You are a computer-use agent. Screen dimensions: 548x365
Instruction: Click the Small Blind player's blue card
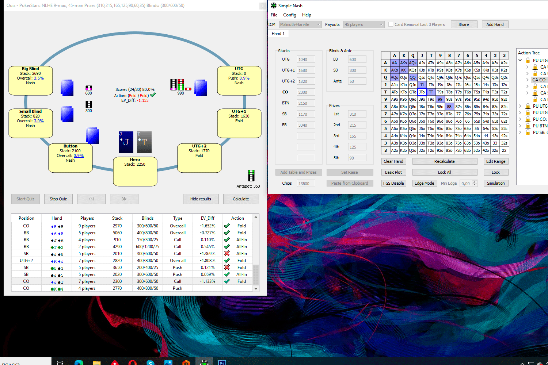click(67, 114)
